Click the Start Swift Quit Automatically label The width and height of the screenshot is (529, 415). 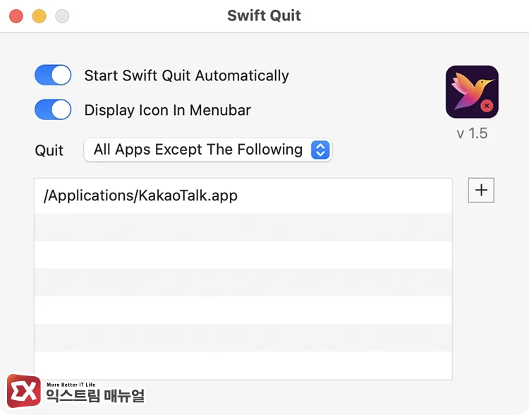coord(187,76)
